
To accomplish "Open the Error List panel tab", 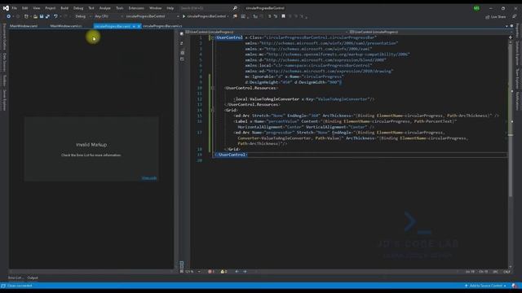I will tap(15, 278).
